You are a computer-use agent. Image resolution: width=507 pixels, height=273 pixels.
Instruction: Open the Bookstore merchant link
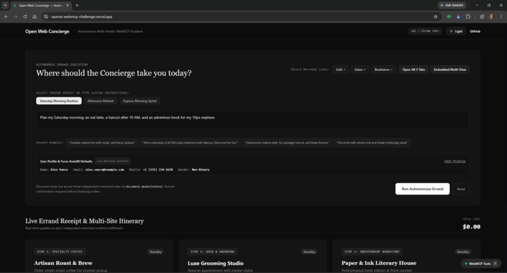[x=384, y=70]
